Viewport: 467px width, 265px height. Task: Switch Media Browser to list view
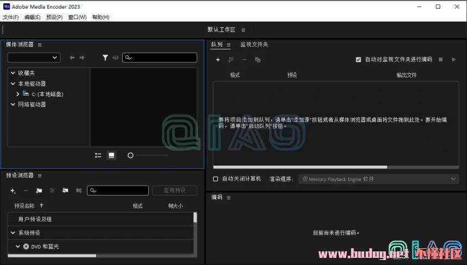98,155
